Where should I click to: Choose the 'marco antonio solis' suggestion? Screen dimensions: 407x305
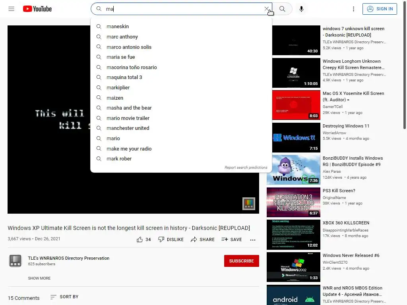click(x=181, y=47)
